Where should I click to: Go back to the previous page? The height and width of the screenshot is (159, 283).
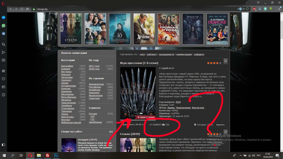click(11, 9)
